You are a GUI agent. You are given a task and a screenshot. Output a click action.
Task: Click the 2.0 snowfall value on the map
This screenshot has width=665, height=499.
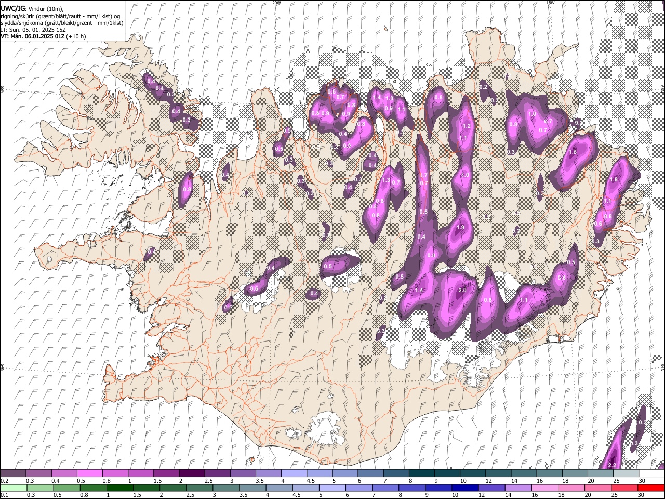click(x=462, y=291)
